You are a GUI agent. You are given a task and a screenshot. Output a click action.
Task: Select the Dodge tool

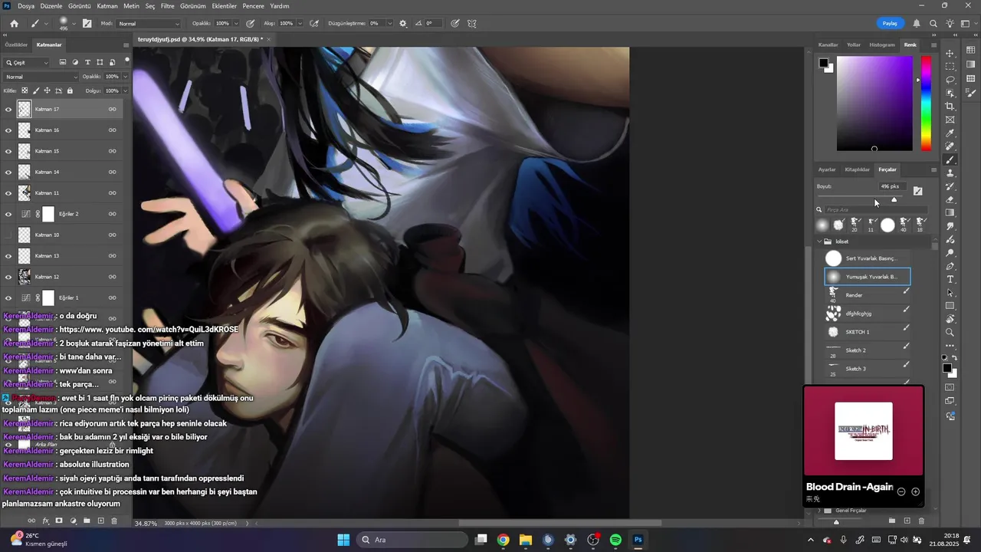coord(950,253)
